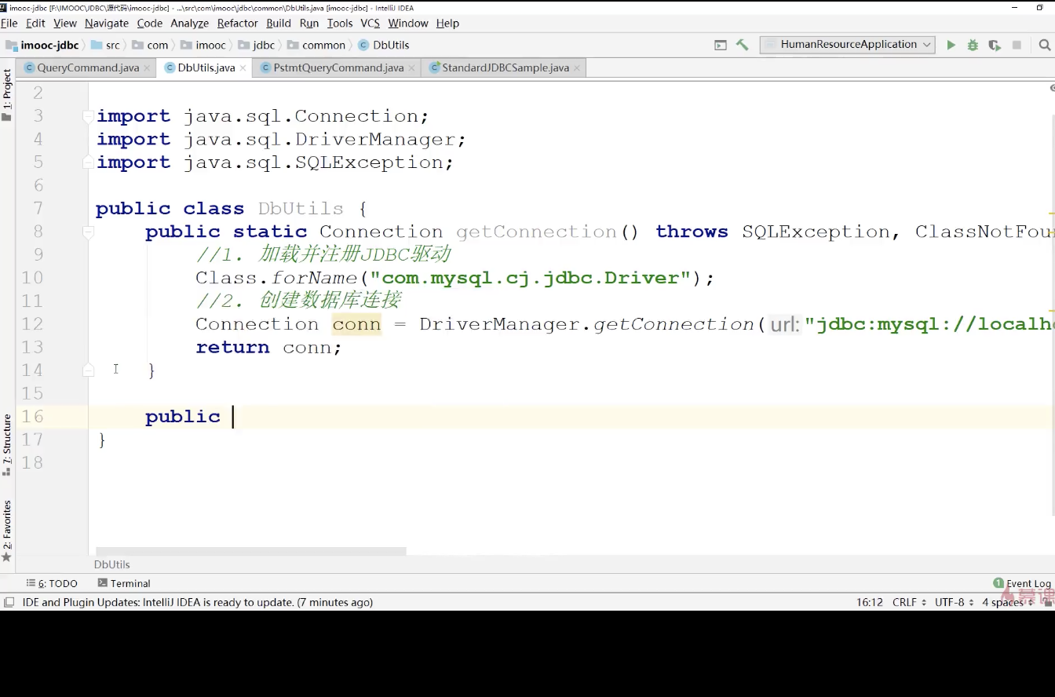Open the Analyze menu
This screenshot has width=1055, height=697.
[x=190, y=24]
